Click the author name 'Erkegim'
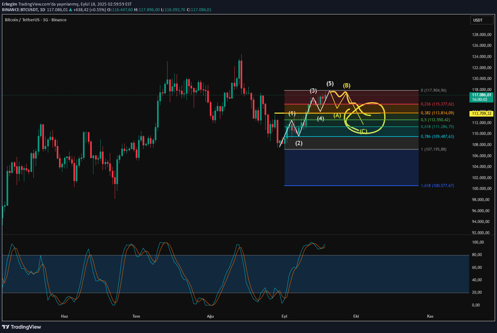The image size is (497, 333). [10, 4]
